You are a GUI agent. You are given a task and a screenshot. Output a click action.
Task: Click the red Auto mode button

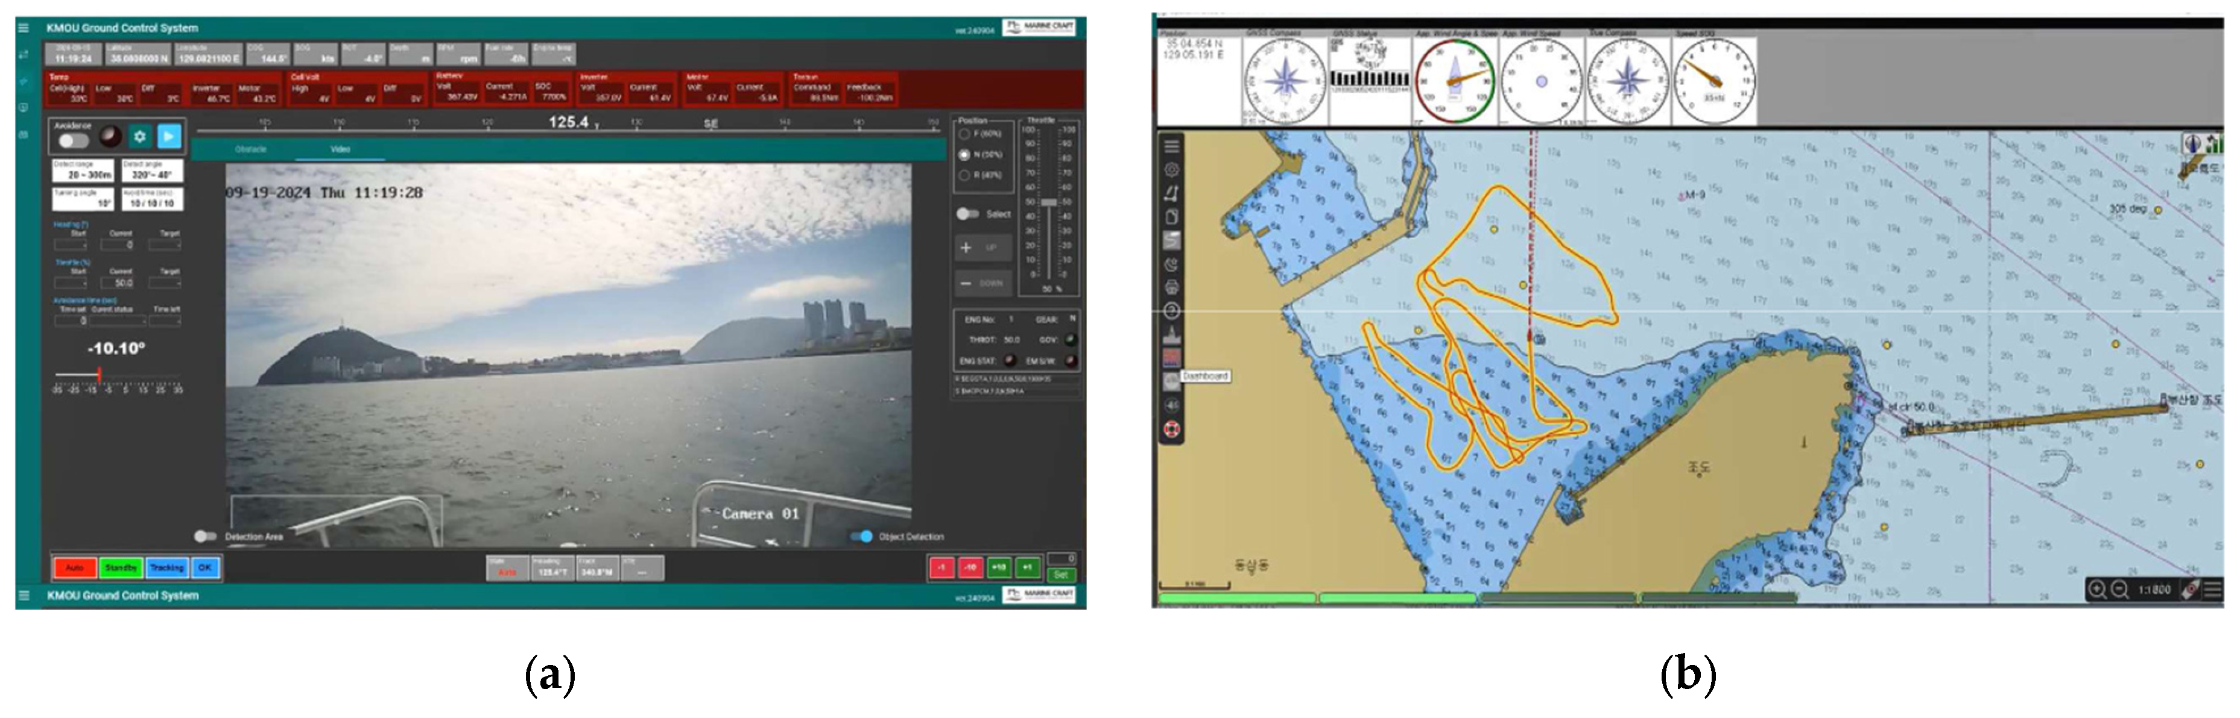pos(75,568)
